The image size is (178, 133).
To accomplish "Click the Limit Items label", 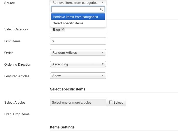I will [x=12, y=41].
